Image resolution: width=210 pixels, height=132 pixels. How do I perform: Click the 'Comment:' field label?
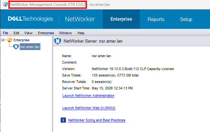click(x=69, y=62)
